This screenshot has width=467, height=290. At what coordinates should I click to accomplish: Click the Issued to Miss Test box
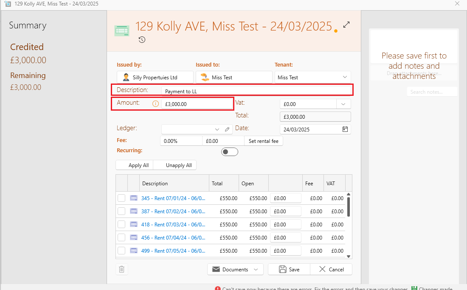click(x=234, y=77)
